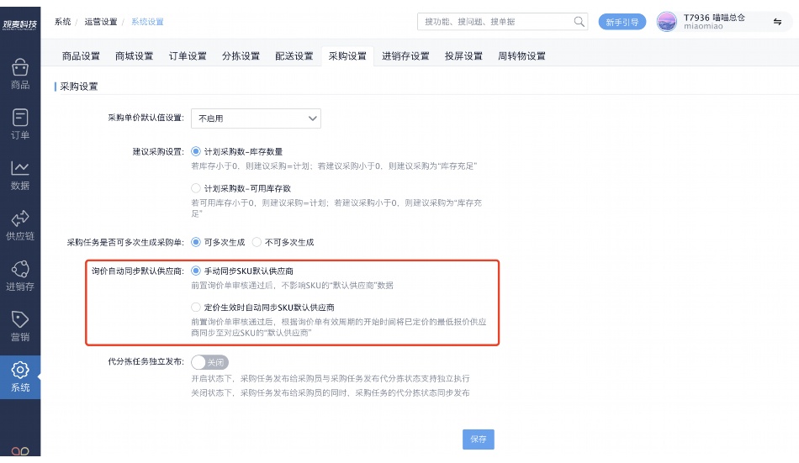
Task: Switch to the 周转物设置 tab
Action: pyautogui.click(x=521, y=56)
